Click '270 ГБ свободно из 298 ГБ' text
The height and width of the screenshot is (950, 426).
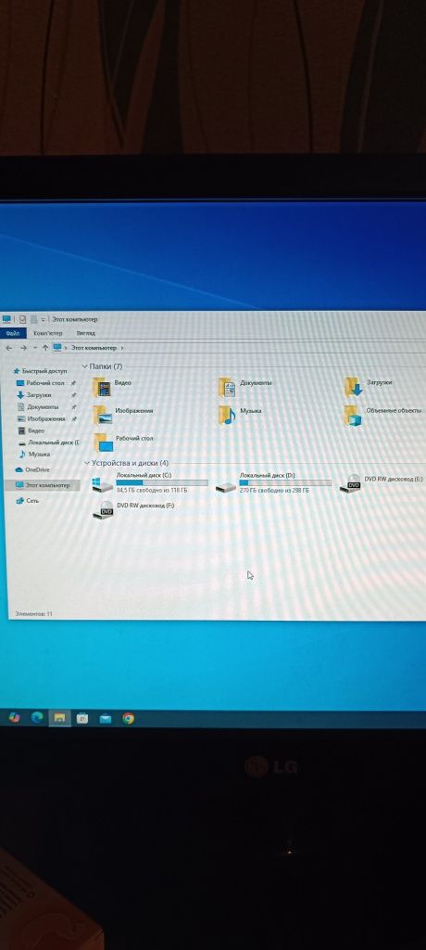coord(274,490)
